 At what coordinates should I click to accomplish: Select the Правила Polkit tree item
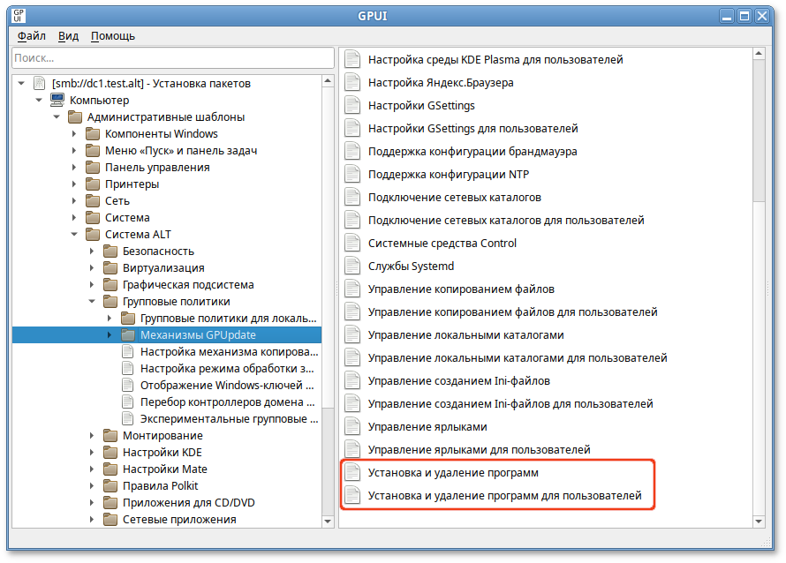click(x=160, y=486)
